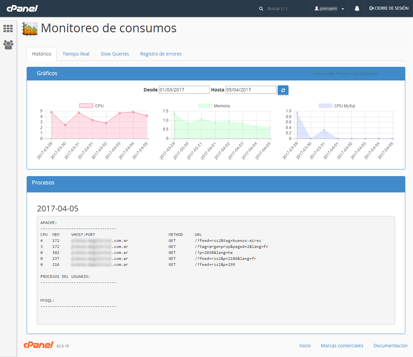Click the footer cPanel logo
413x357 pixels.
pyautogui.click(x=39, y=345)
